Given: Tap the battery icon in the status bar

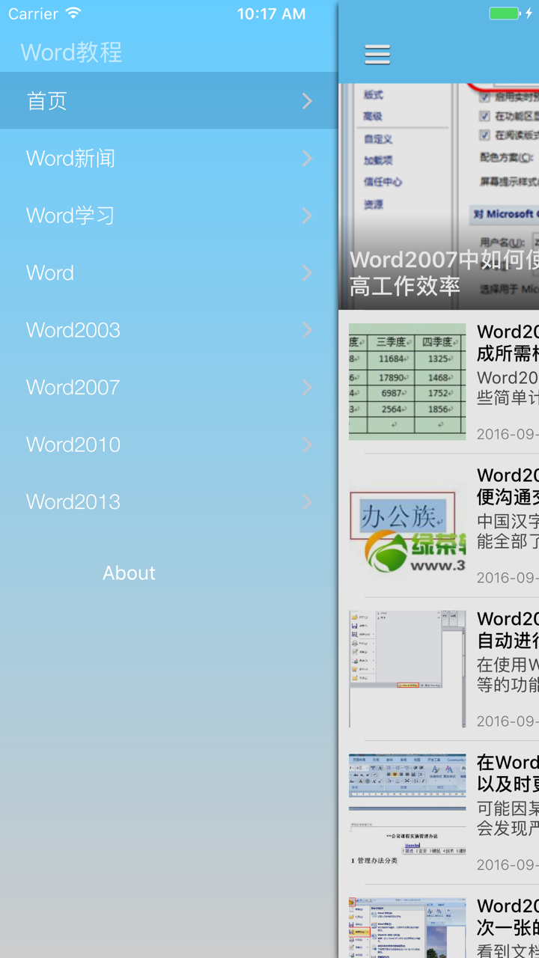Looking at the screenshot, I should tap(505, 13).
